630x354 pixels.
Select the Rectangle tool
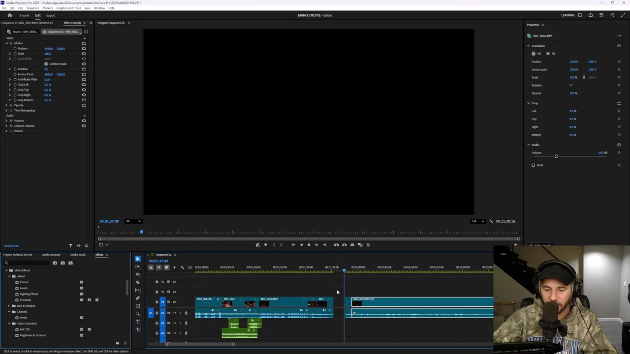(138, 306)
